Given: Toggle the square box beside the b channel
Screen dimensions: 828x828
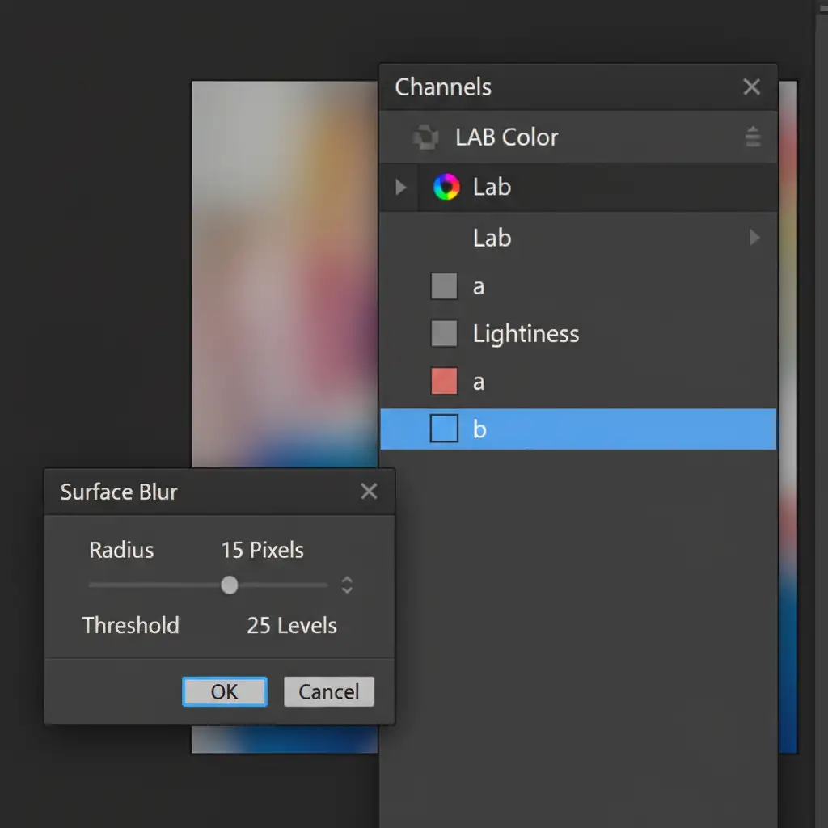Looking at the screenshot, I should [444, 429].
